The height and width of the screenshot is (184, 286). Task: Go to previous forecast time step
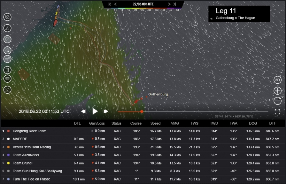115,4
